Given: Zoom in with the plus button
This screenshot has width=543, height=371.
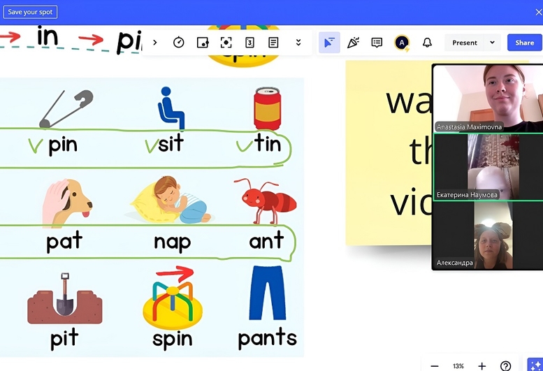Looking at the screenshot, I should 482,366.
